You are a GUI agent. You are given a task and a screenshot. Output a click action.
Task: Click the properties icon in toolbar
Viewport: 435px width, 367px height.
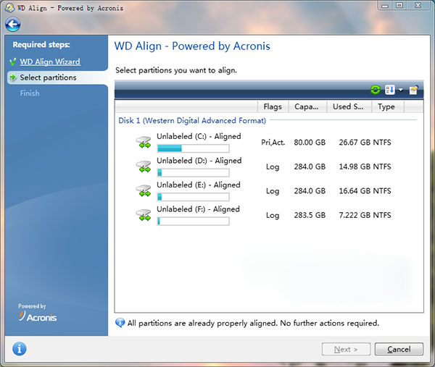pyautogui.click(x=413, y=90)
